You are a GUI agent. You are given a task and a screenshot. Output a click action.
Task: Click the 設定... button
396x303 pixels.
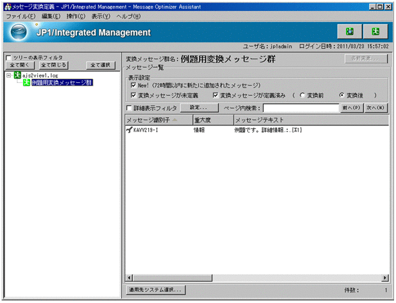[199, 108]
